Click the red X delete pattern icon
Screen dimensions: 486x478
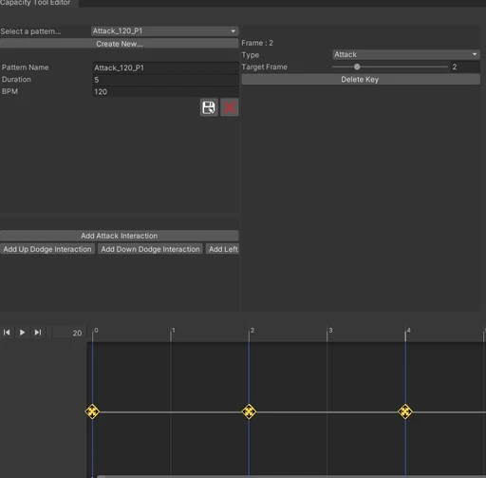click(230, 107)
